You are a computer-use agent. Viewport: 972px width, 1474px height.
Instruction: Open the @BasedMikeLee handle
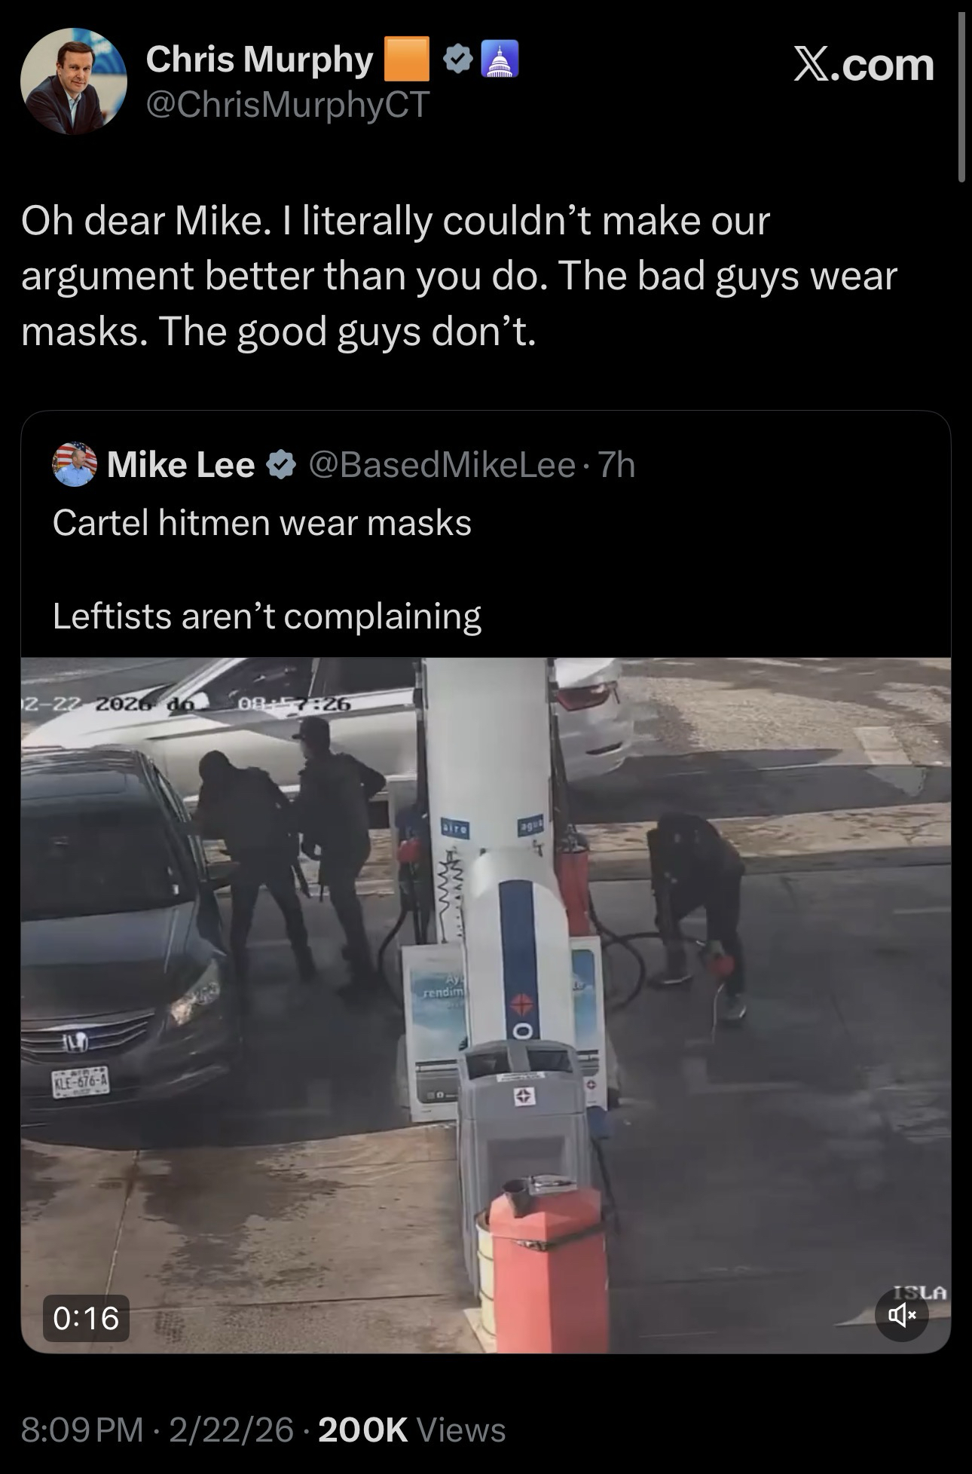point(442,465)
